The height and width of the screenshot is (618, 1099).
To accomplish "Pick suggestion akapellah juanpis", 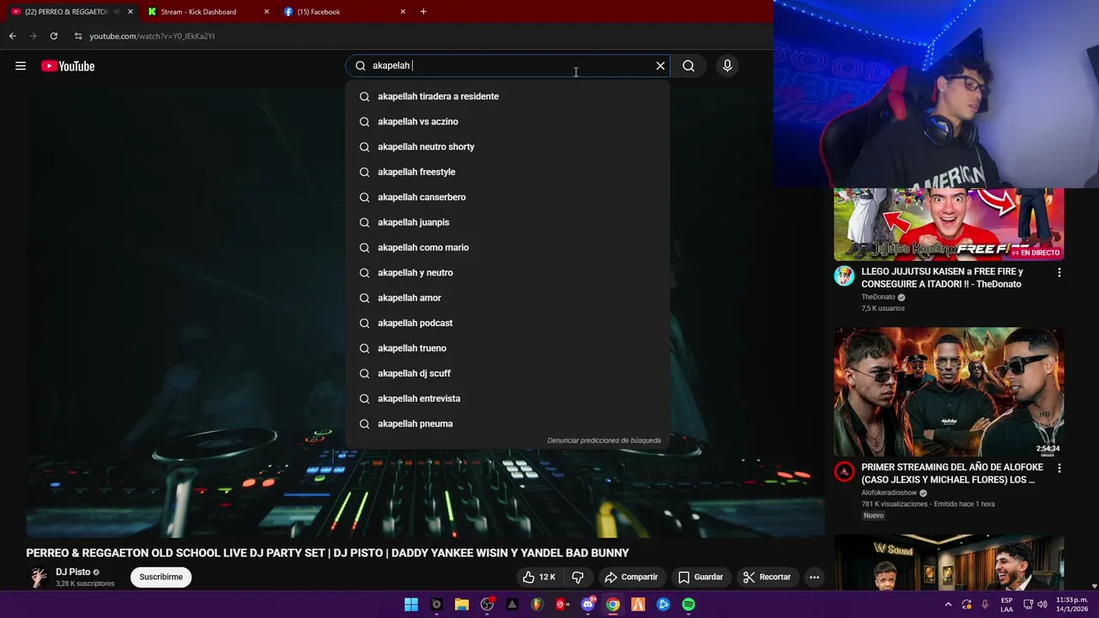I will pos(507,222).
